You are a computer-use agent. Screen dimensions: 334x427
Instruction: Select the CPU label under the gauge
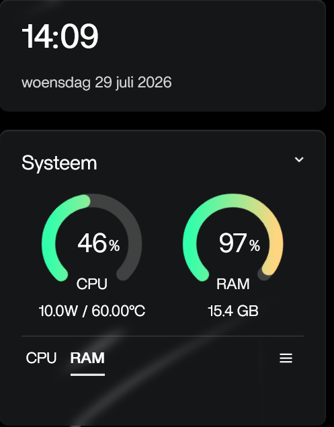click(92, 284)
